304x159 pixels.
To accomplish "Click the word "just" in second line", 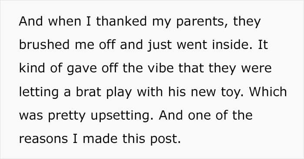I will coord(159,45).
